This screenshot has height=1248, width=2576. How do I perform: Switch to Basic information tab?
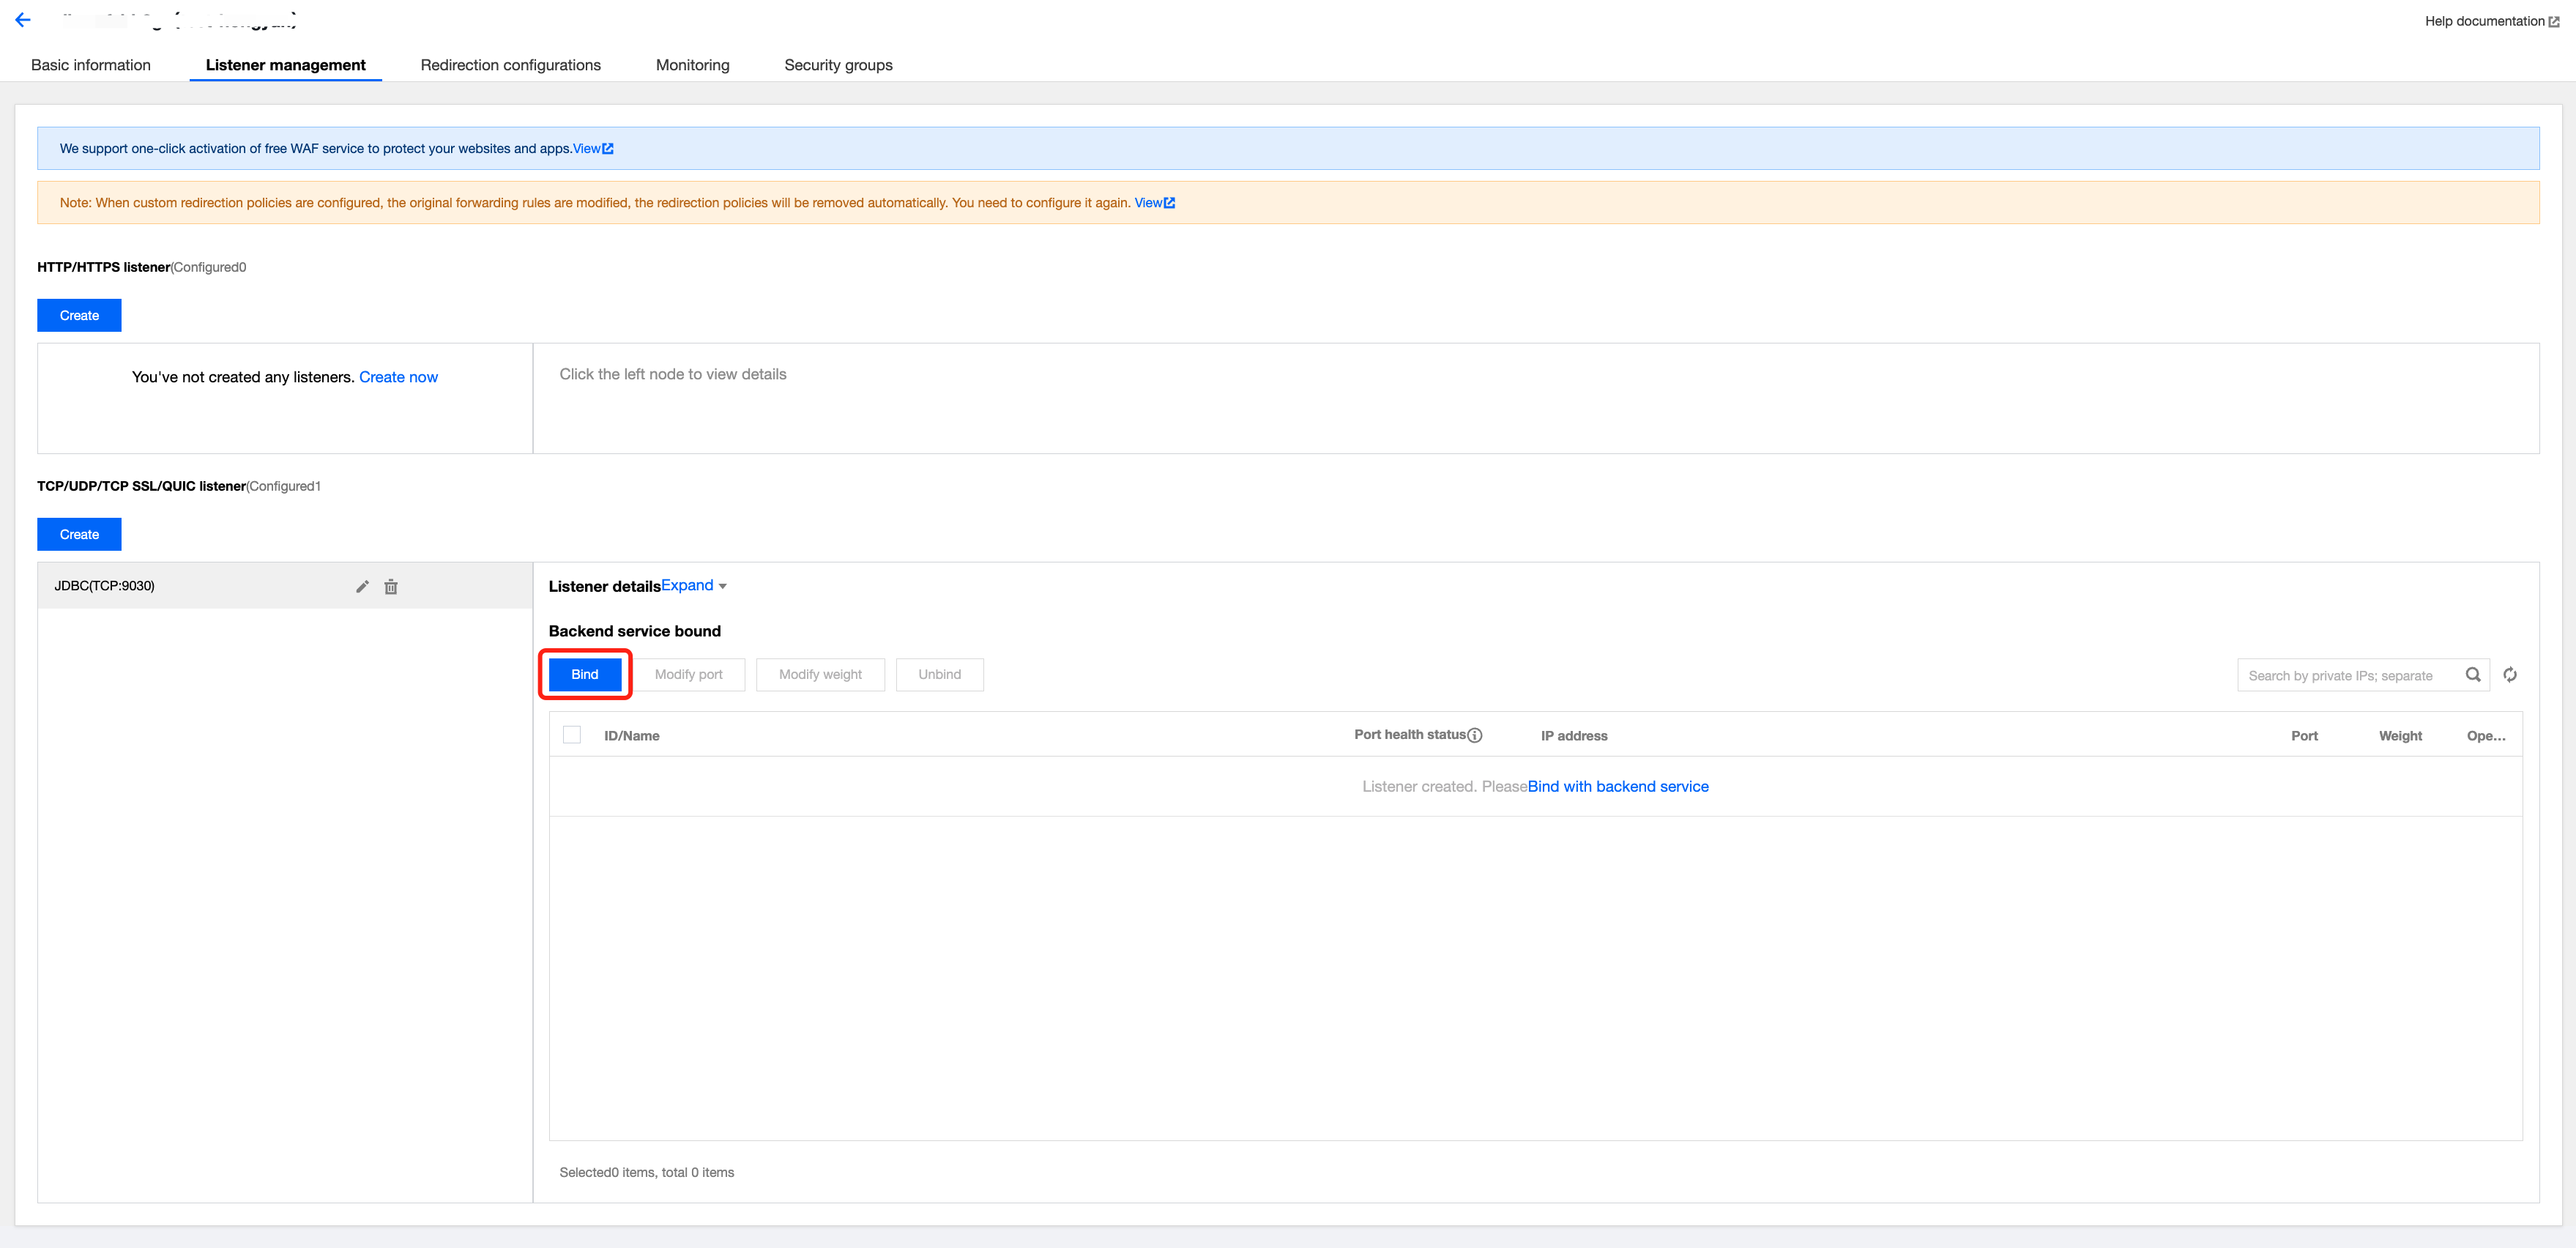[91, 65]
